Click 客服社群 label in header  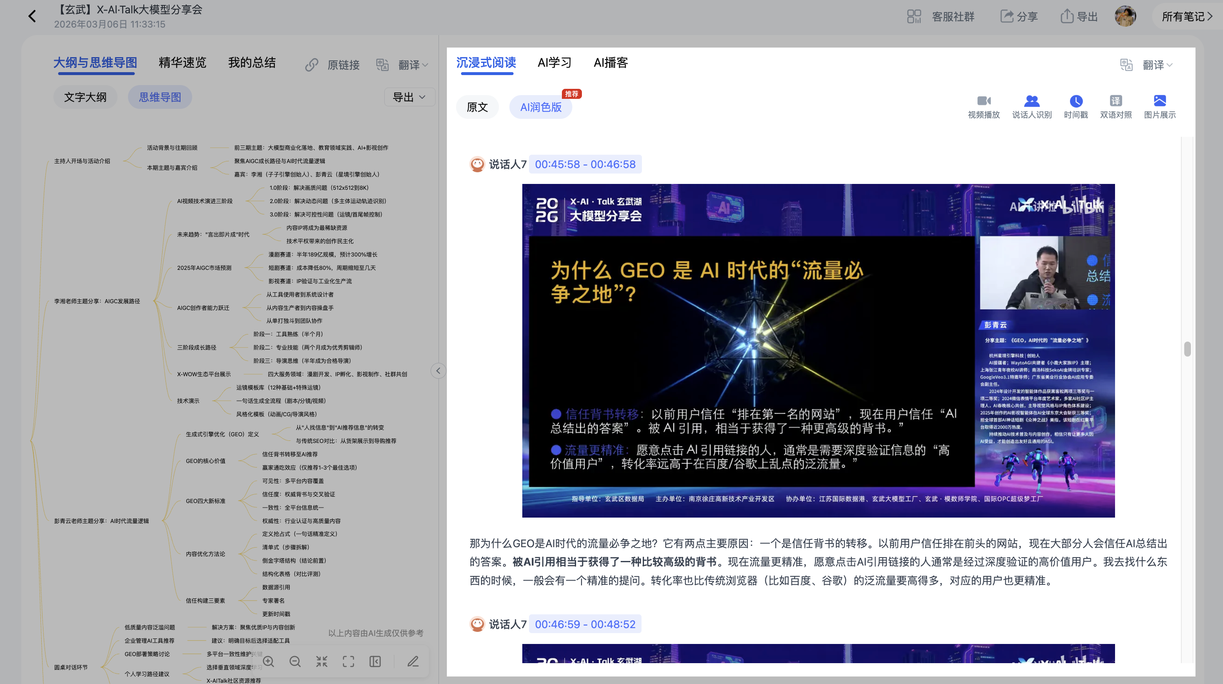coord(953,17)
